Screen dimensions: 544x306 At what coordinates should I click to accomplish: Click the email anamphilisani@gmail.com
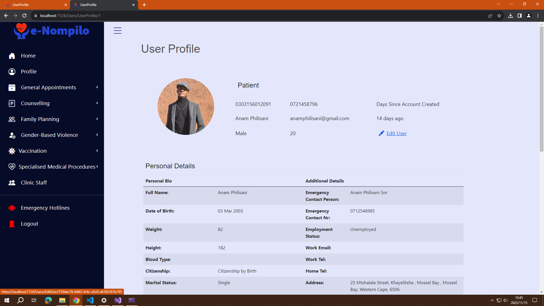319,118
